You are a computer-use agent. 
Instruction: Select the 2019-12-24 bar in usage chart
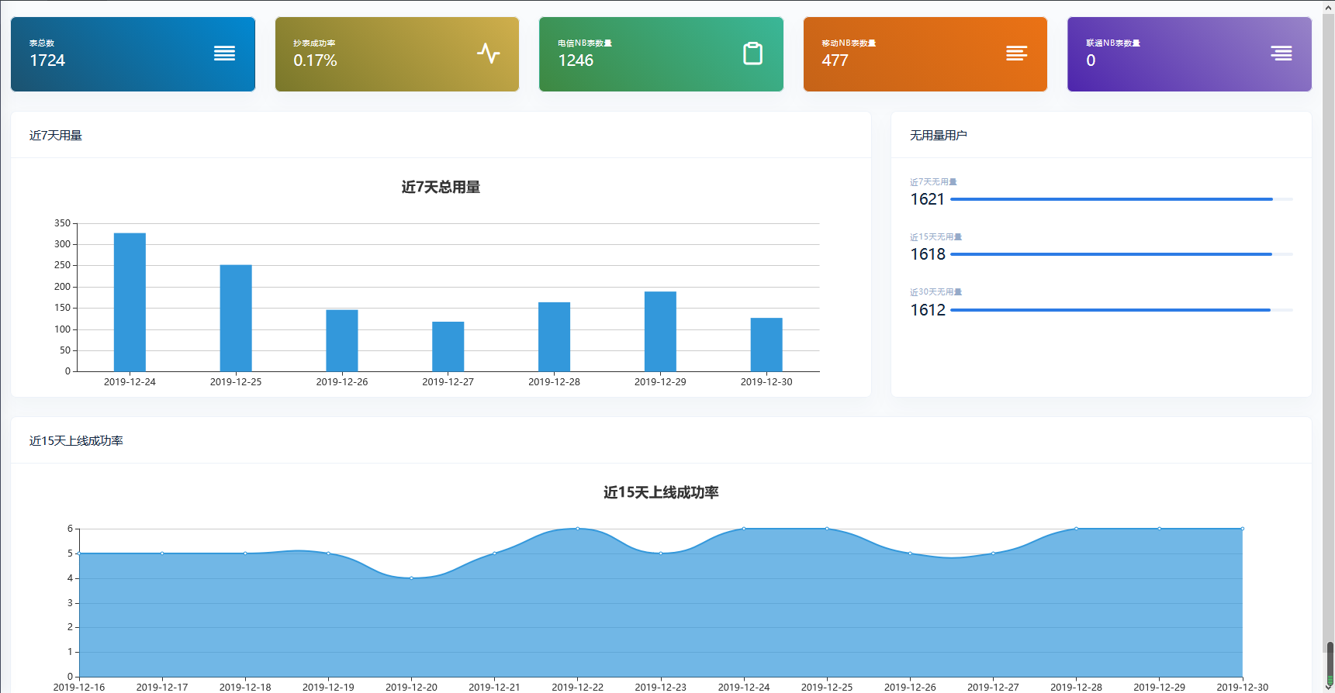point(130,302)
